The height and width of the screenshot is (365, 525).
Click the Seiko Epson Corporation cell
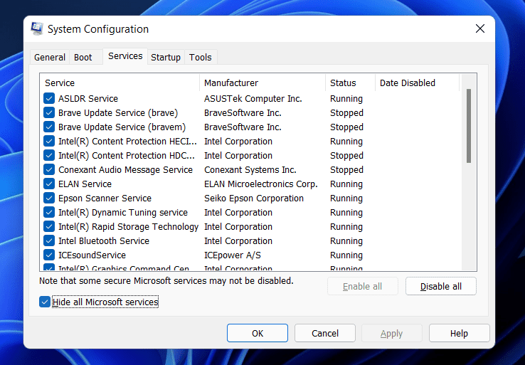tap(254, 199)
